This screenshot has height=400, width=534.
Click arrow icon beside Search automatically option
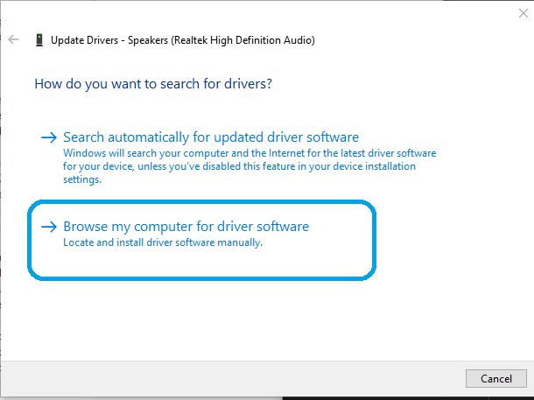pyautogui.click(x=49, y=137)
